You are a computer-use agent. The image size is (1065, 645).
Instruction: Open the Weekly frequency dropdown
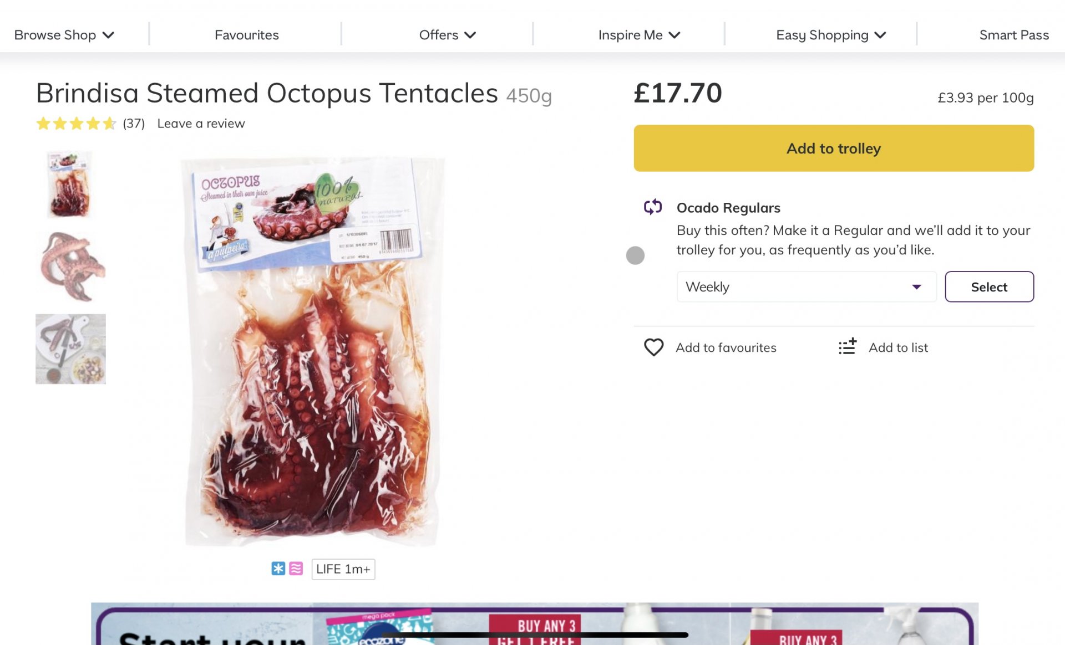[806, 287]
